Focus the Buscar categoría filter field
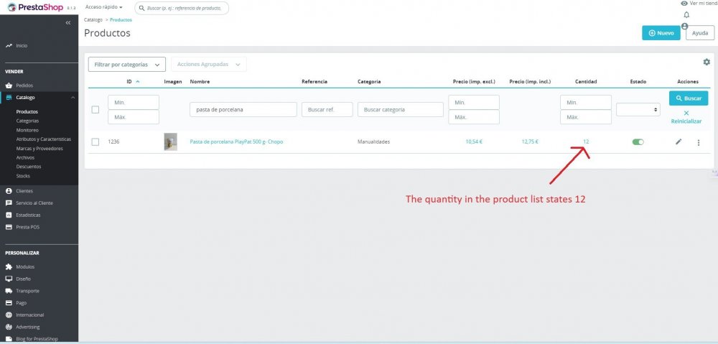Screen dimensions: 718x344 (401, 109)
